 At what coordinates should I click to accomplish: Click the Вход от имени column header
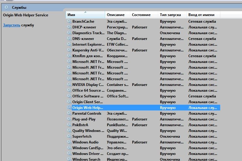click(x=203, y=15)
